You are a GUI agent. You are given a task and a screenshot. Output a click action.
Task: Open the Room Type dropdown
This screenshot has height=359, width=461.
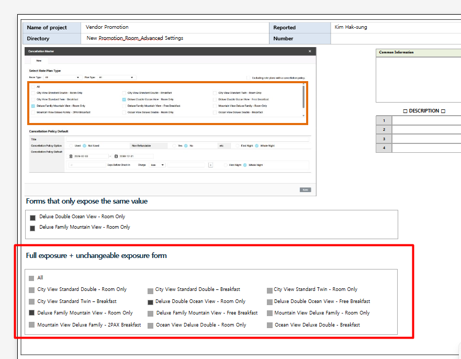tap(62, 77)
